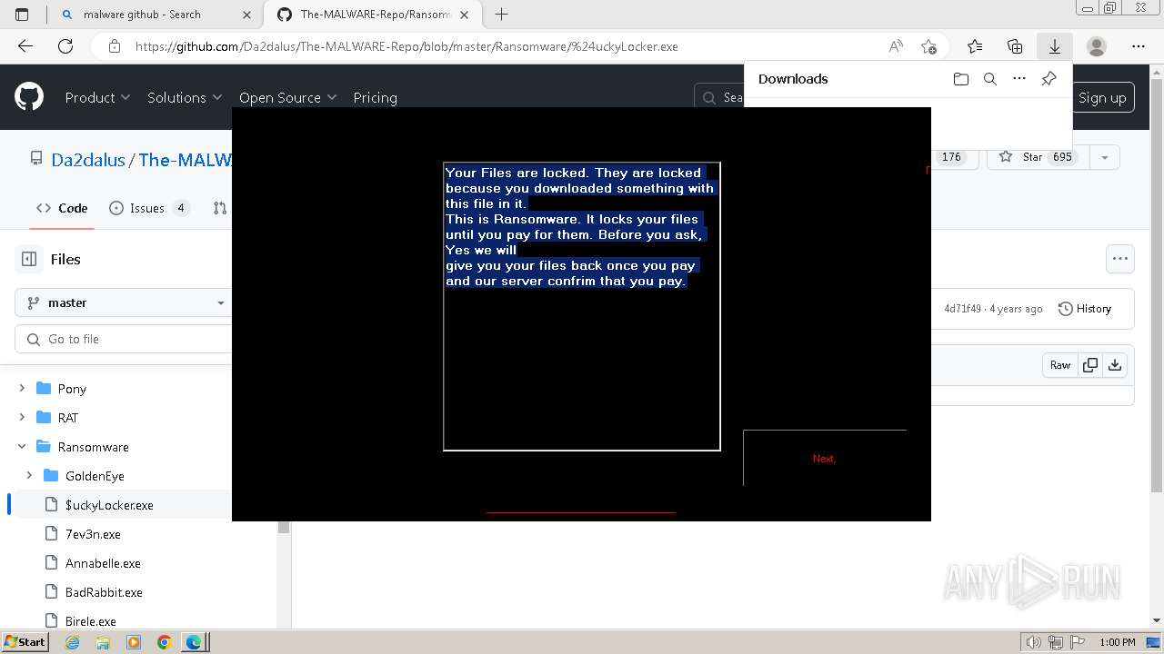This screenshot has height=654, width=1164.
Task: Expand the GoldenEye folder
Action: (x=29, y=476)
